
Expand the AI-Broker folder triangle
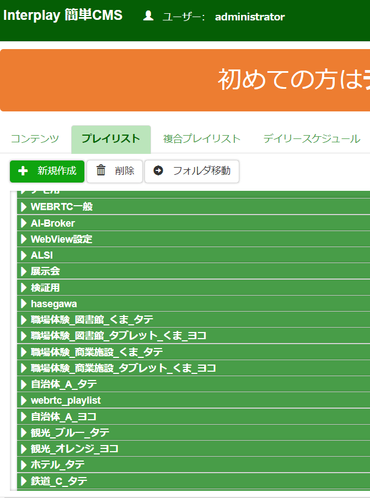[x=24, y=223]
